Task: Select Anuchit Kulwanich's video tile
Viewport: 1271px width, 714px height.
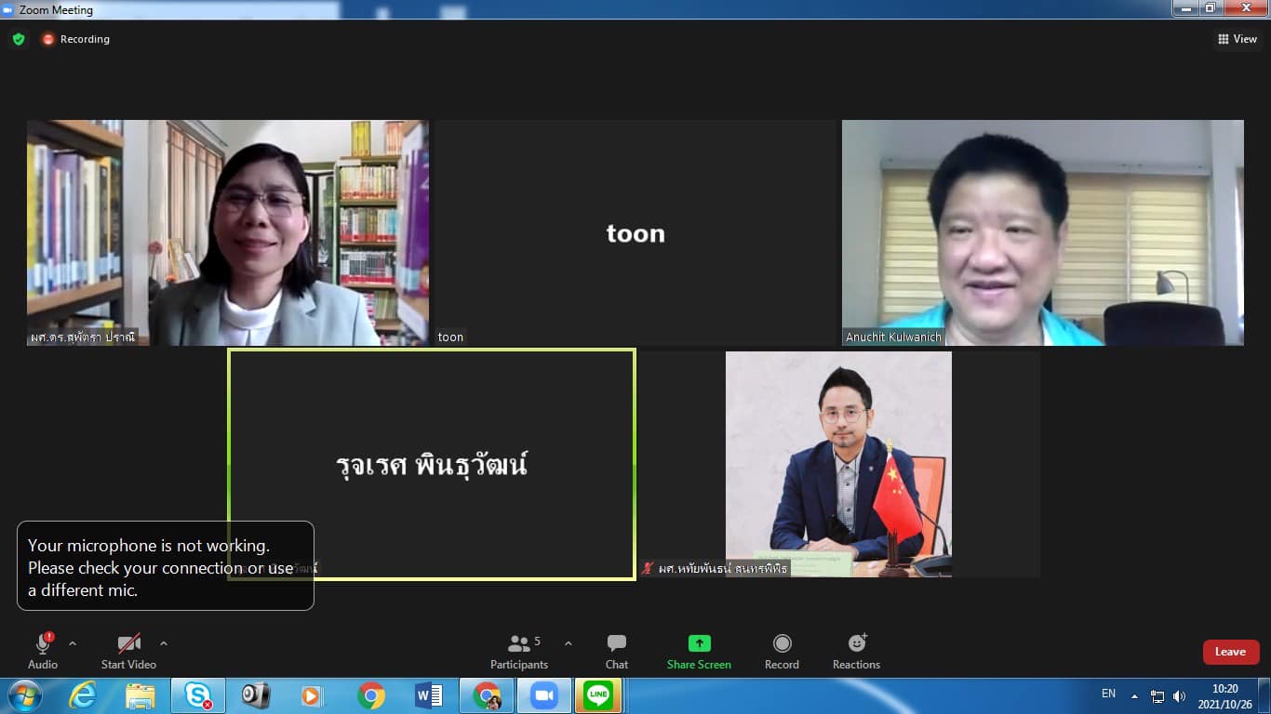Action: coord(1042,232)
